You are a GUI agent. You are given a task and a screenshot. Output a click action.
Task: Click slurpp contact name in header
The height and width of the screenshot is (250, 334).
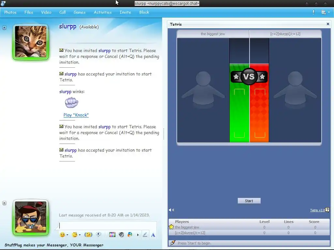(68, 26)
